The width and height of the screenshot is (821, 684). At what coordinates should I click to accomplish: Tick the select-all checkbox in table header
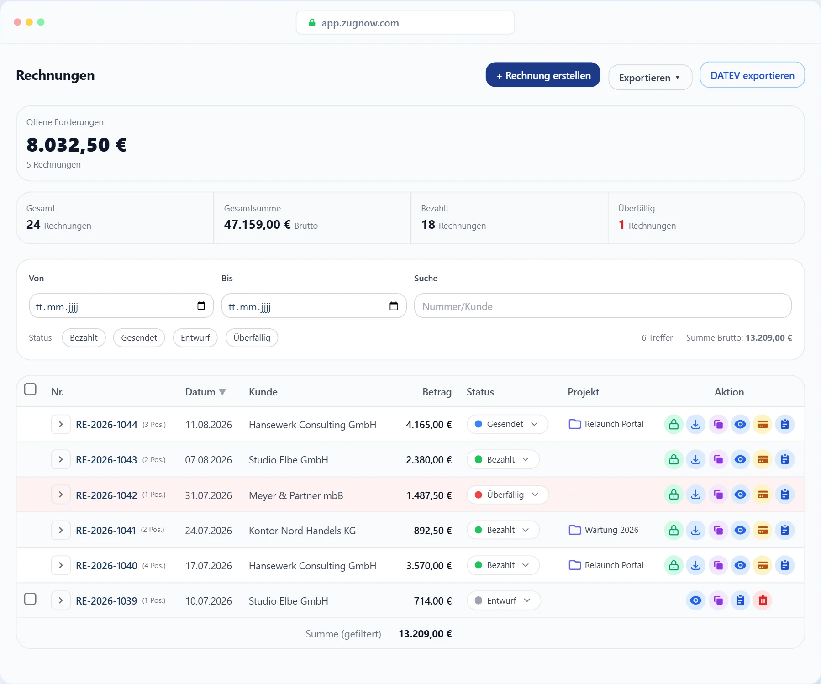[x=30, y=389]
